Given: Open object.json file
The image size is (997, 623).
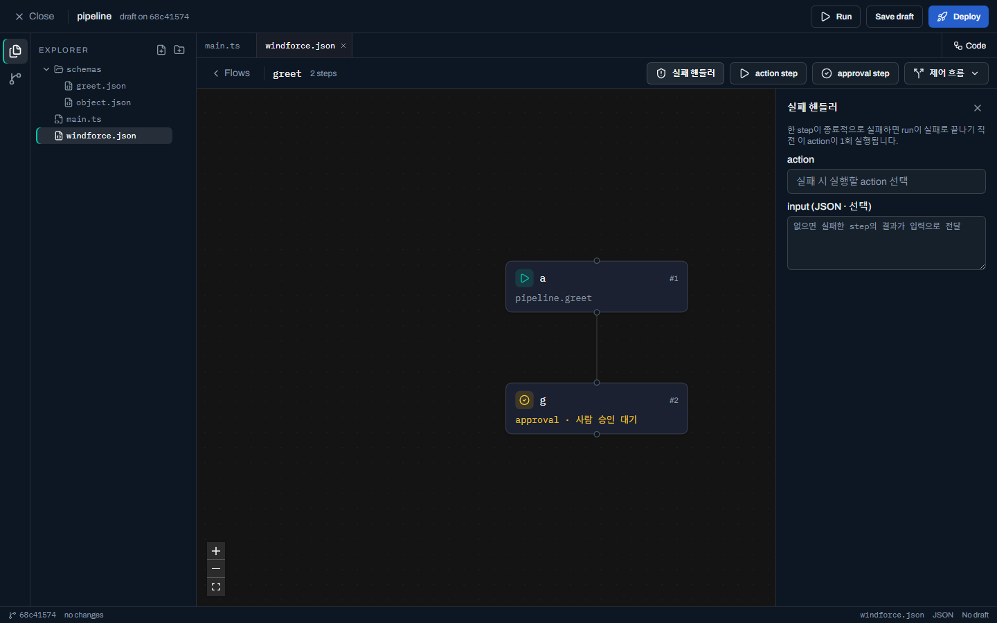Looking at the screenshot, I should (x=103, y=102).
